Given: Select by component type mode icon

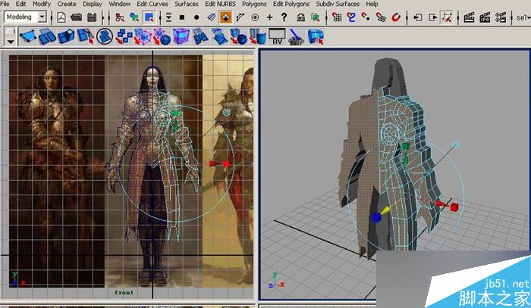Looking at the screenshot, I should click(149, 17).
